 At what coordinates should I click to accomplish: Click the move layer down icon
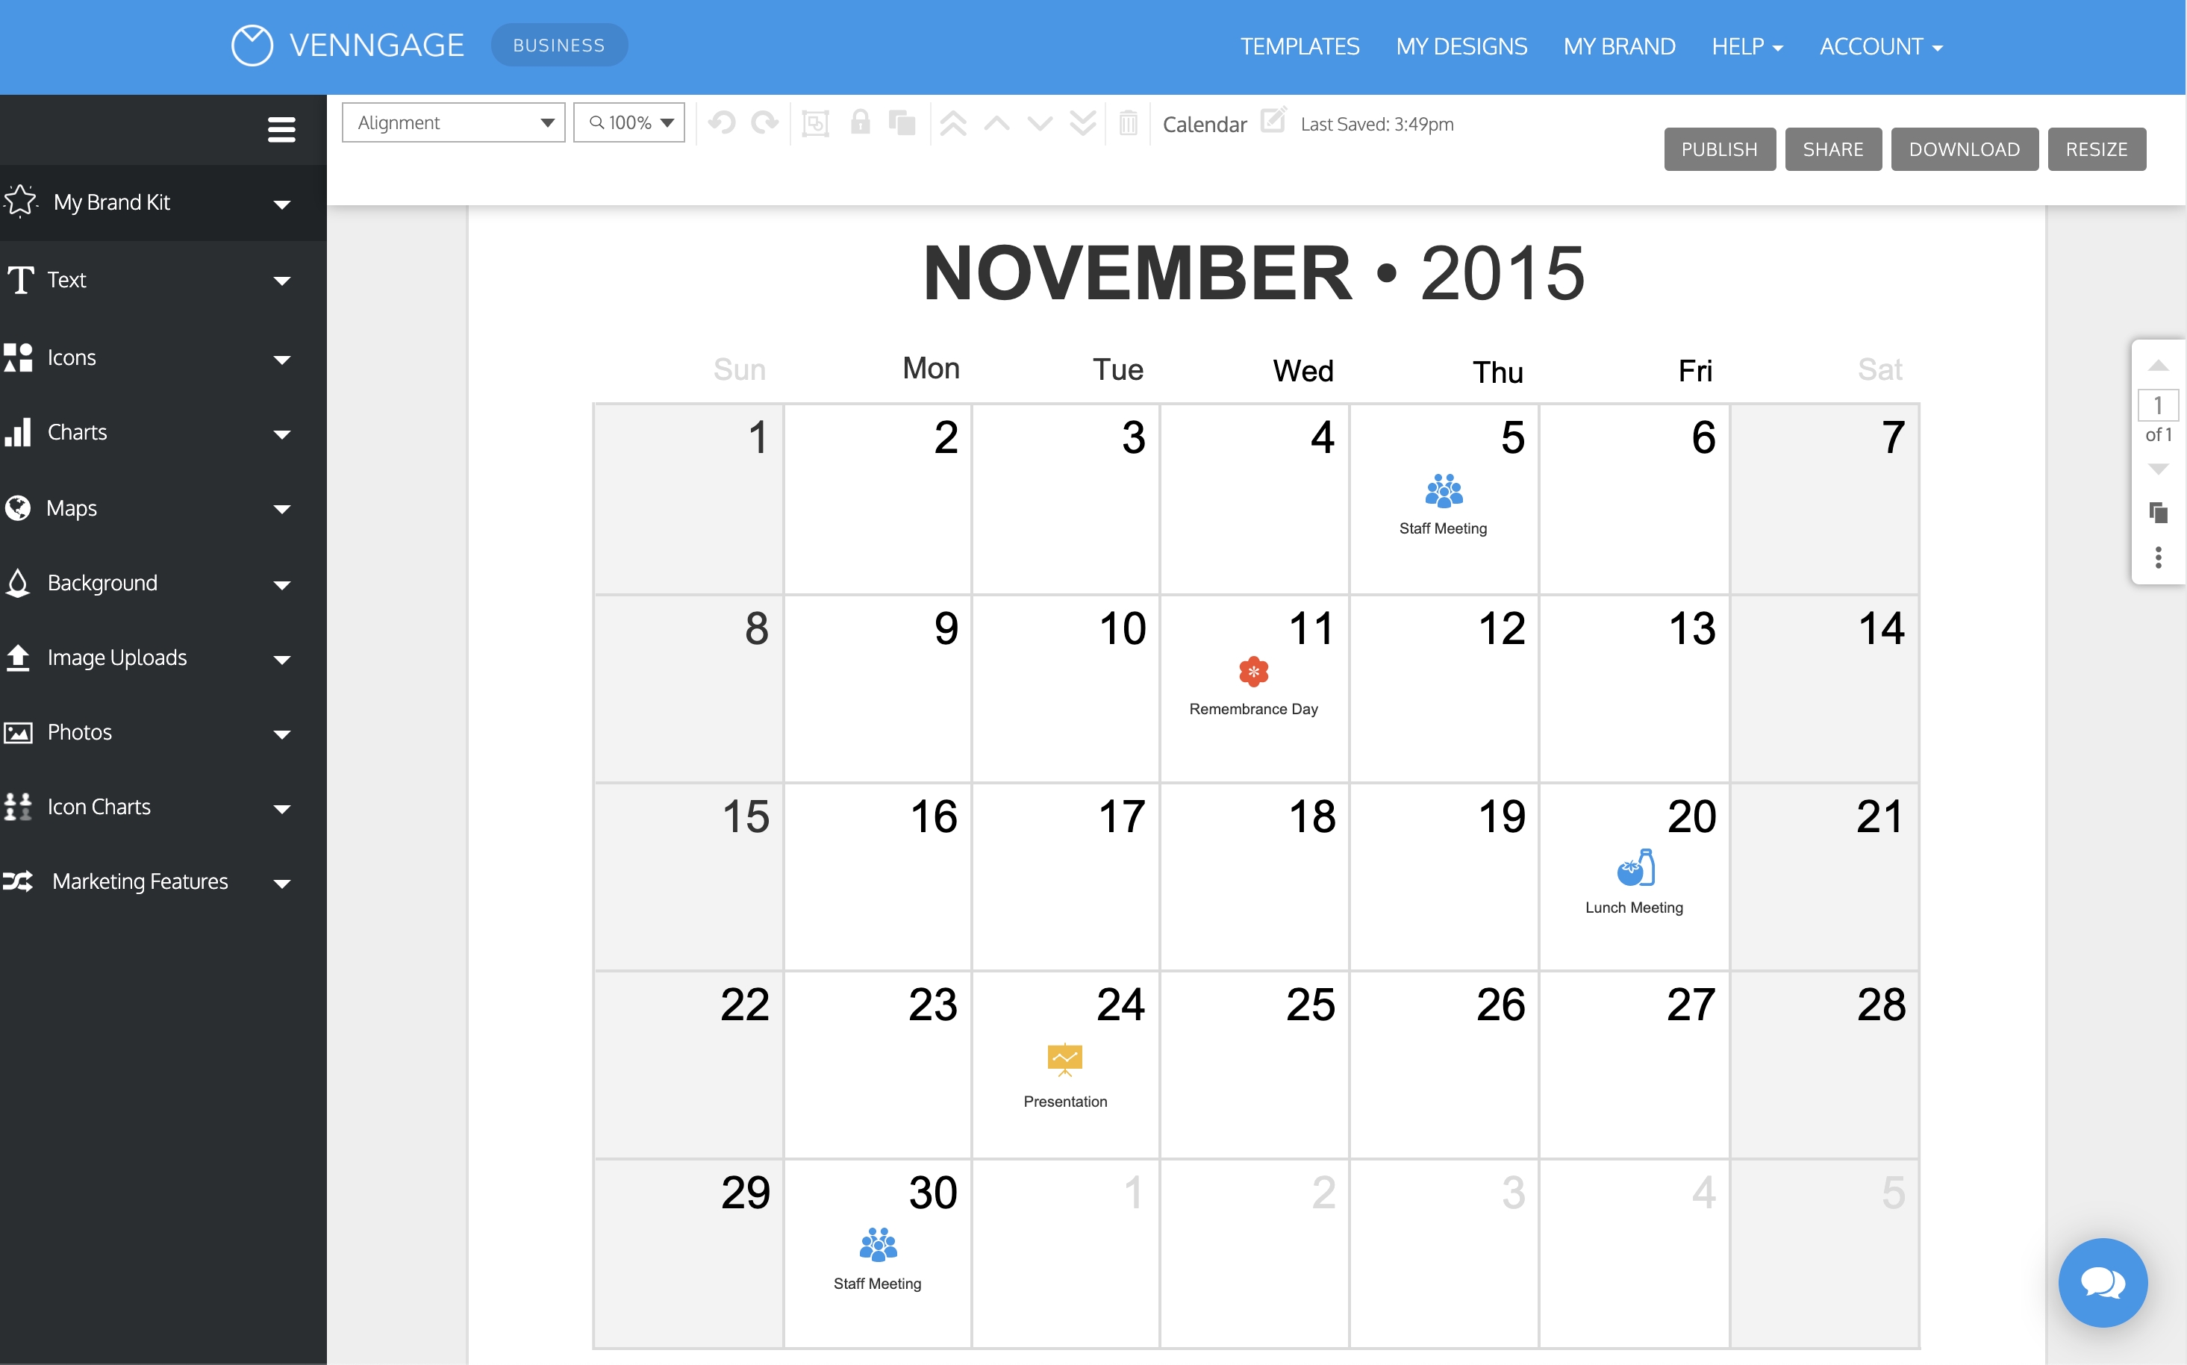tap(1039, 124)
